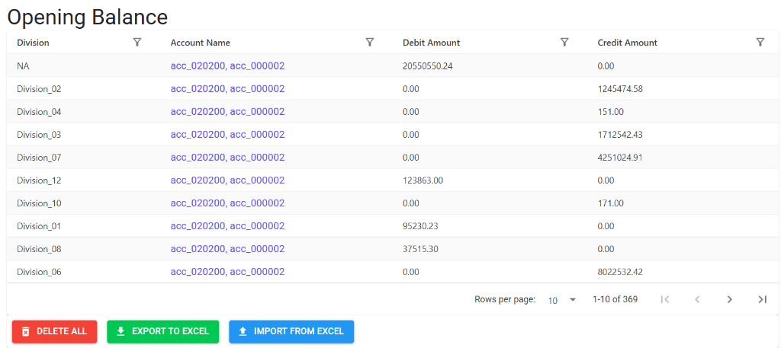The height and width of the screenshot is (348, 781).
Task: Select the Division_07 table row
Action: click(393, 157)
